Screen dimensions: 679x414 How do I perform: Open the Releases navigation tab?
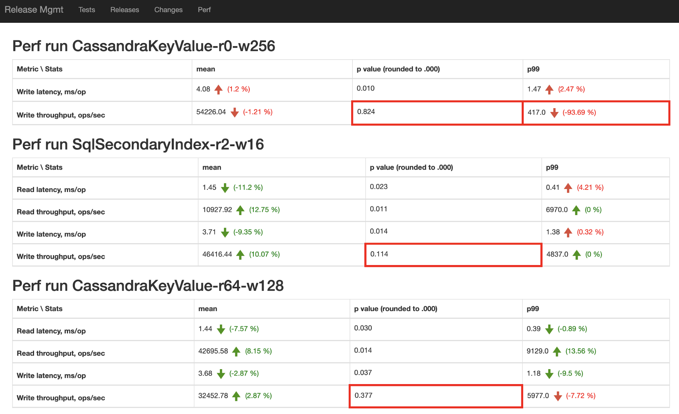pyautogui.click(x=125, y=10)
